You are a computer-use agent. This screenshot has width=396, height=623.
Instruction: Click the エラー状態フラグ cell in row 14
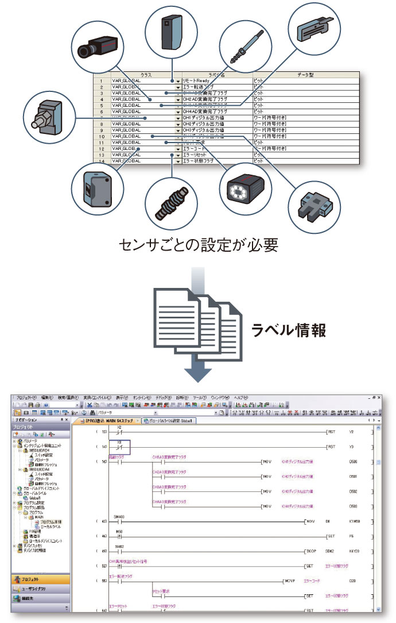(217, 161)
